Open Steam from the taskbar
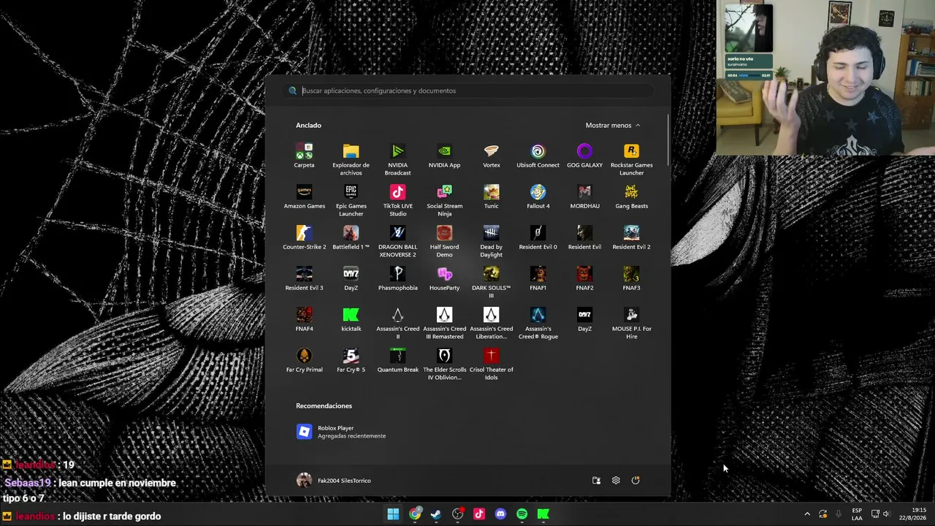 click(436, 514)
